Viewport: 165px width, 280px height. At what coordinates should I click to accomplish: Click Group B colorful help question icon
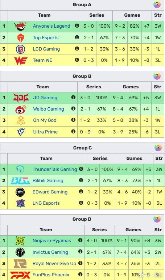[157, 76]
